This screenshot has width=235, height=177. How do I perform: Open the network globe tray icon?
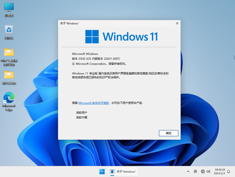pyautogui.click(x=203, y=172)
